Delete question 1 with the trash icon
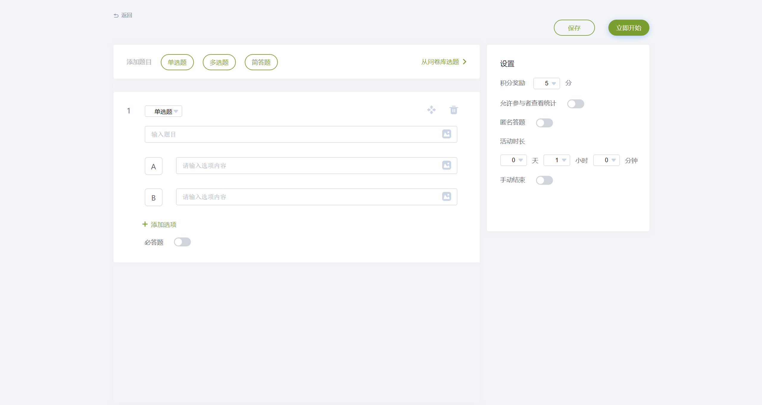 tap(454, 110)
